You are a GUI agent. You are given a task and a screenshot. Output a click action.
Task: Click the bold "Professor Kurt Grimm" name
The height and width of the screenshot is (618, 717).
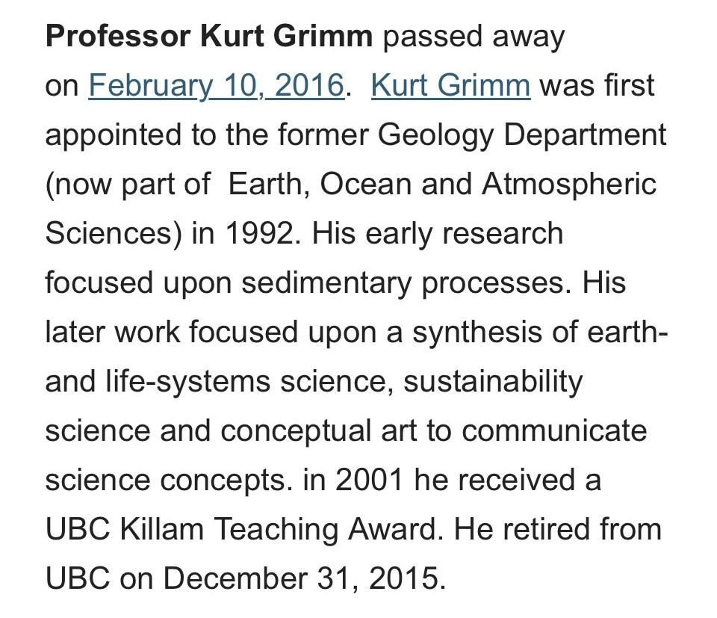[208, 37]
